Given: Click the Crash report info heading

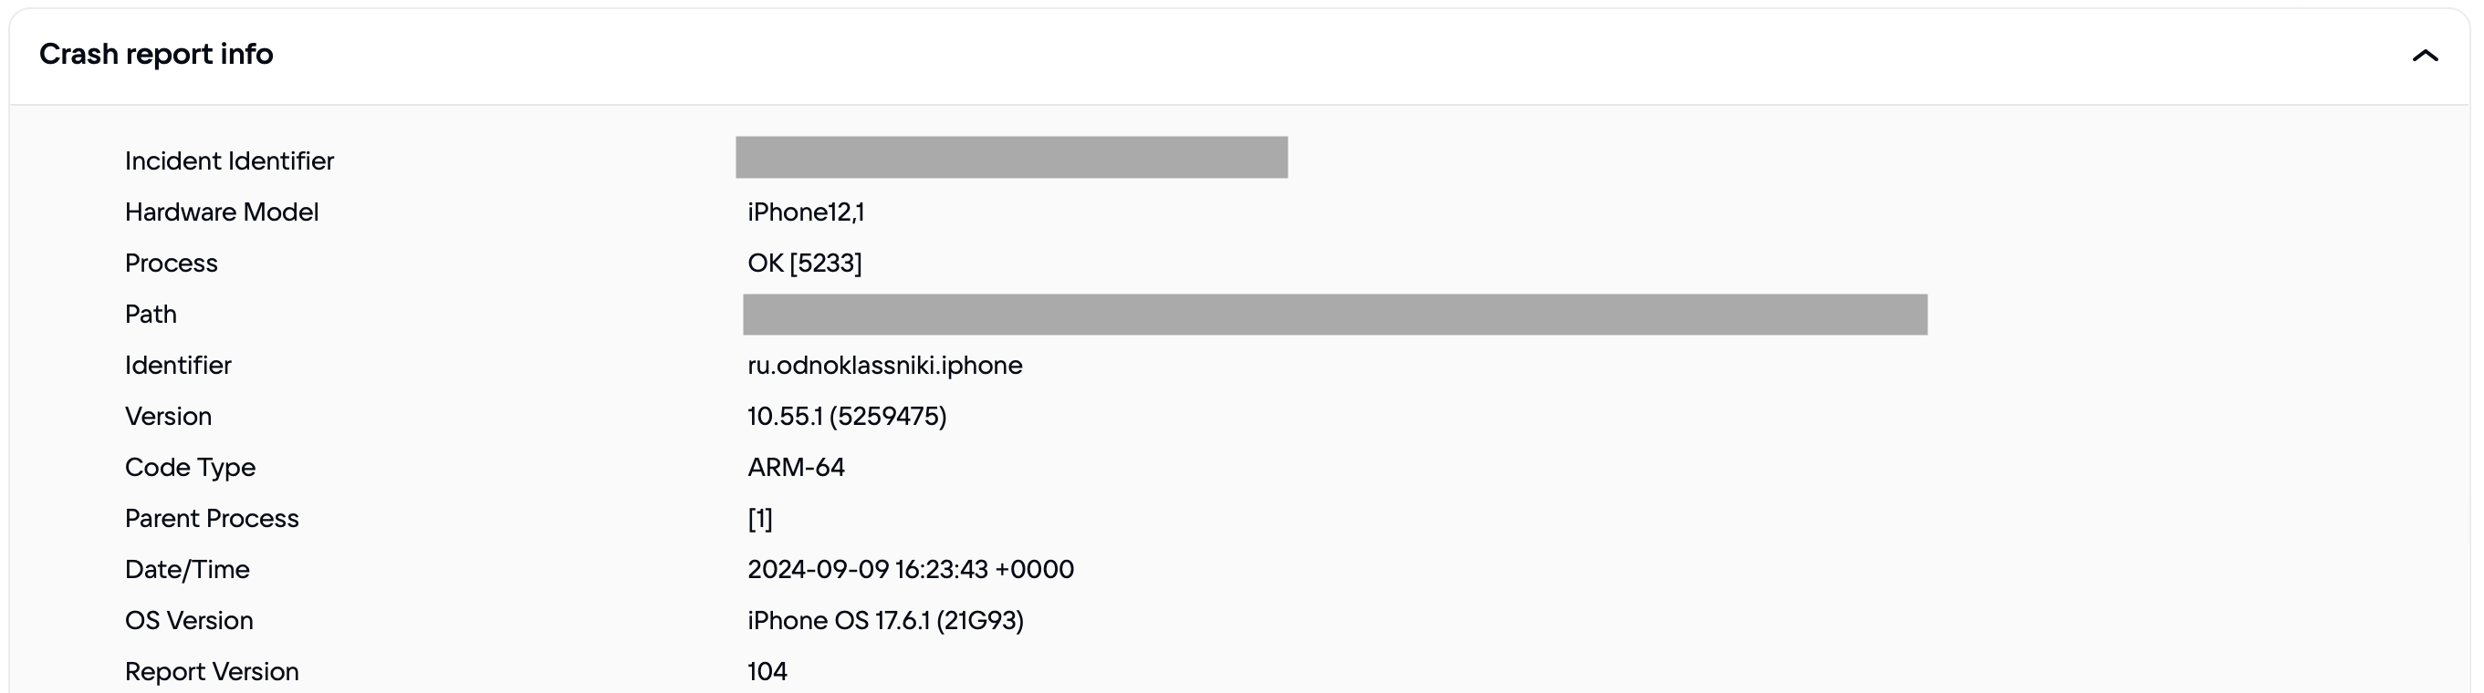Looking at the screenshot, I should point(156,54).
